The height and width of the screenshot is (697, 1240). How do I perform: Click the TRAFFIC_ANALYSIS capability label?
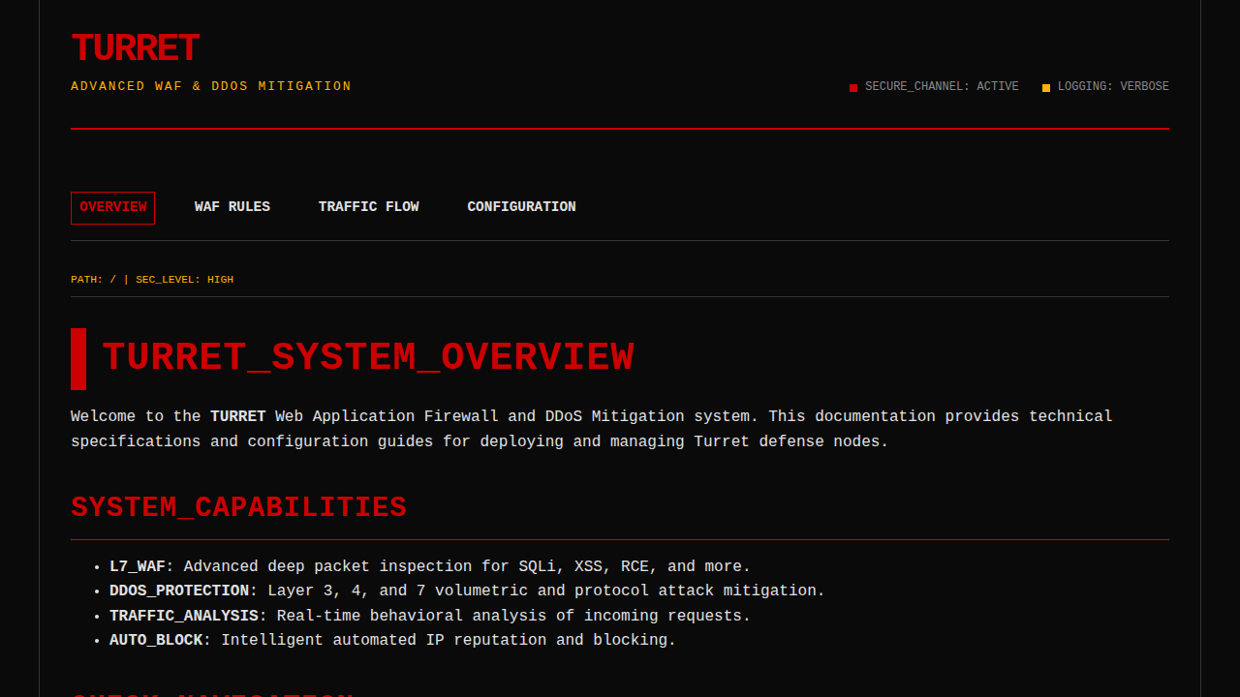tap(183, 616)
